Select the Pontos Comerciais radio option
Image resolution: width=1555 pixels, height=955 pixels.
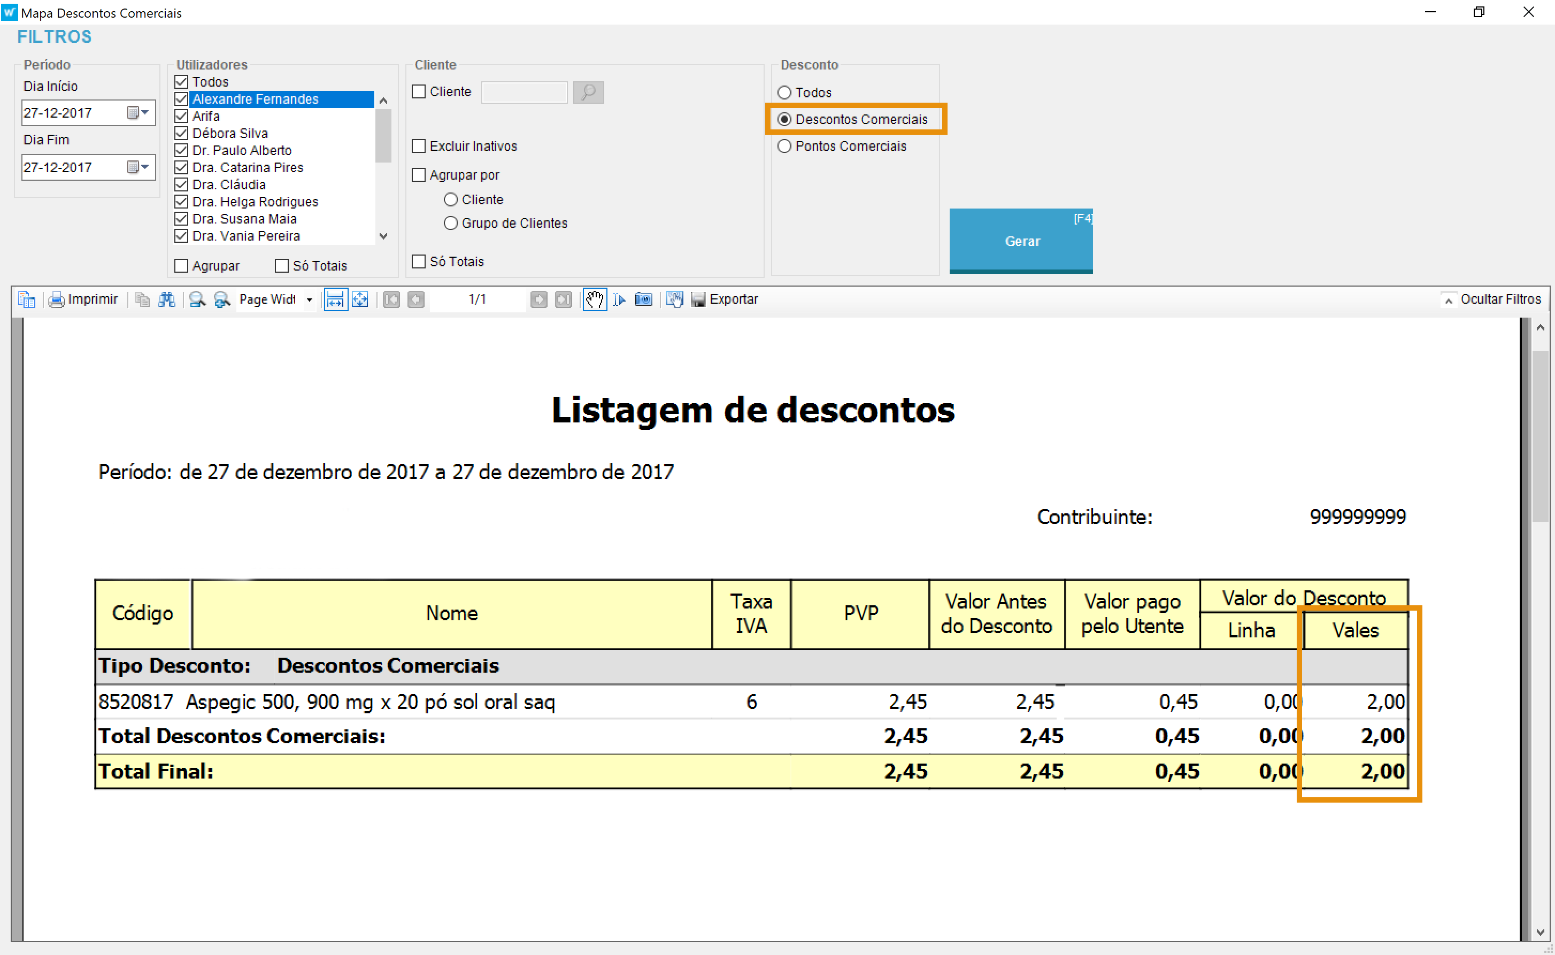(784, 146)
